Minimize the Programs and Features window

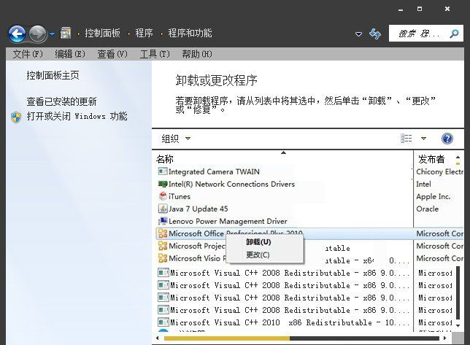click(x=401, y=9)
